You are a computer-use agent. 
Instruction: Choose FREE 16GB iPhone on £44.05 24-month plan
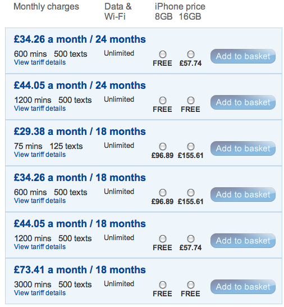191,101
